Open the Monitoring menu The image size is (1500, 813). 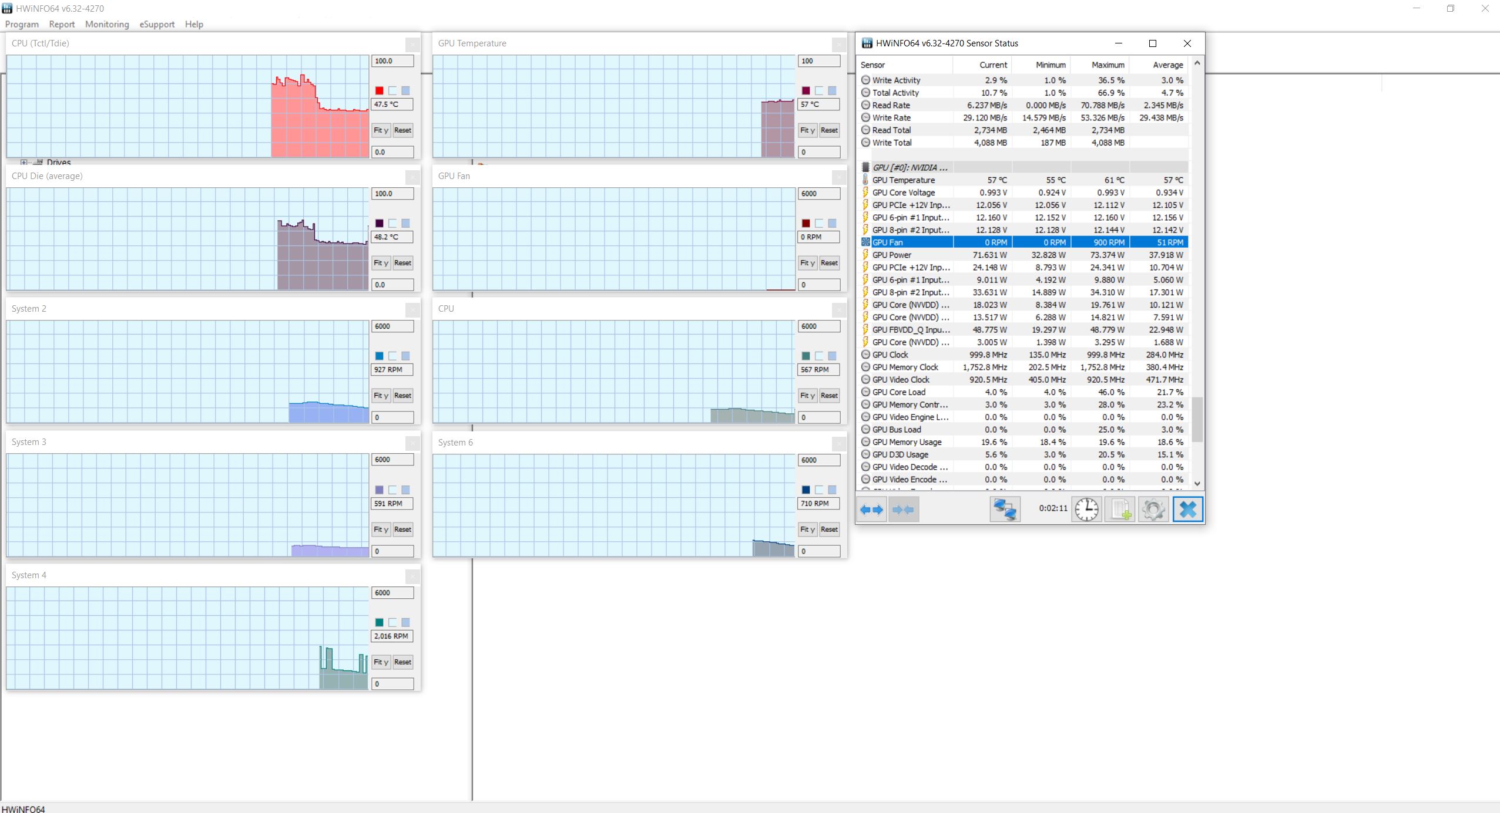(x=107, y=24)
